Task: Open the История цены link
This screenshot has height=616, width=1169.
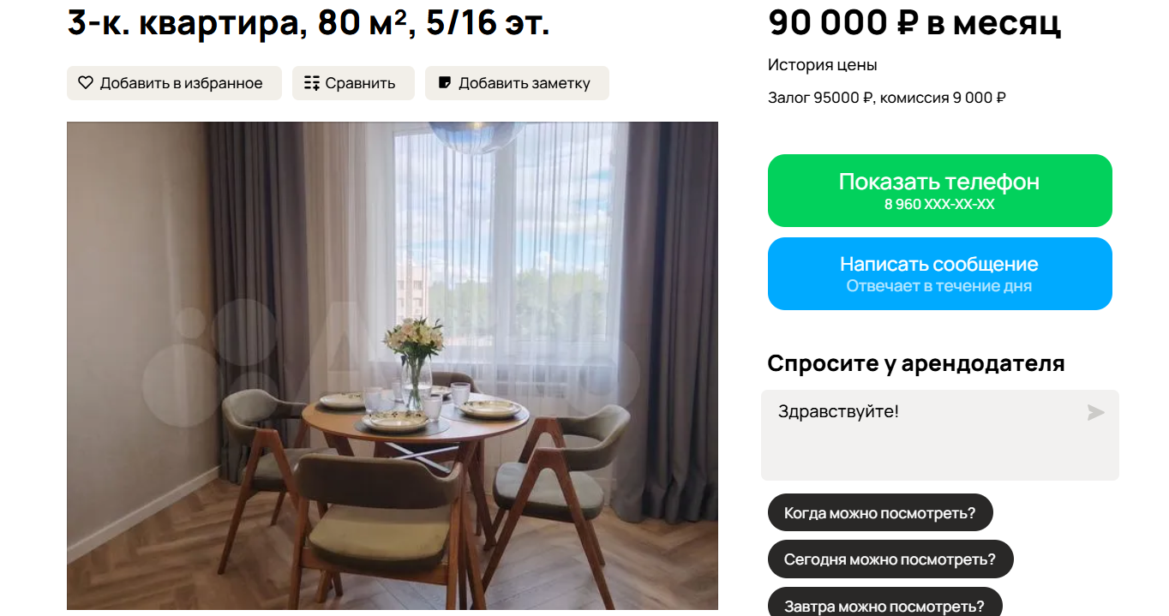Action: [x=822, y=65]
